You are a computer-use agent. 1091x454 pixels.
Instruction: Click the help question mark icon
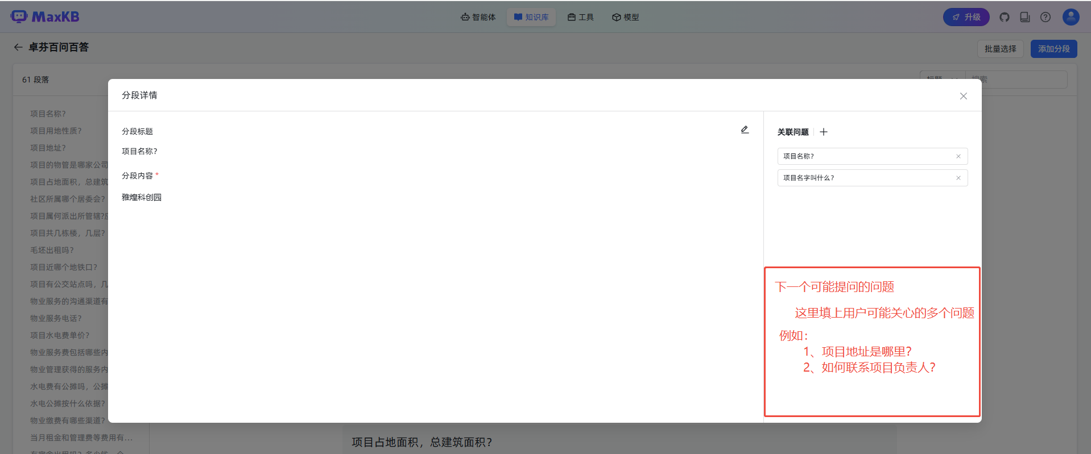[1045, 17]
